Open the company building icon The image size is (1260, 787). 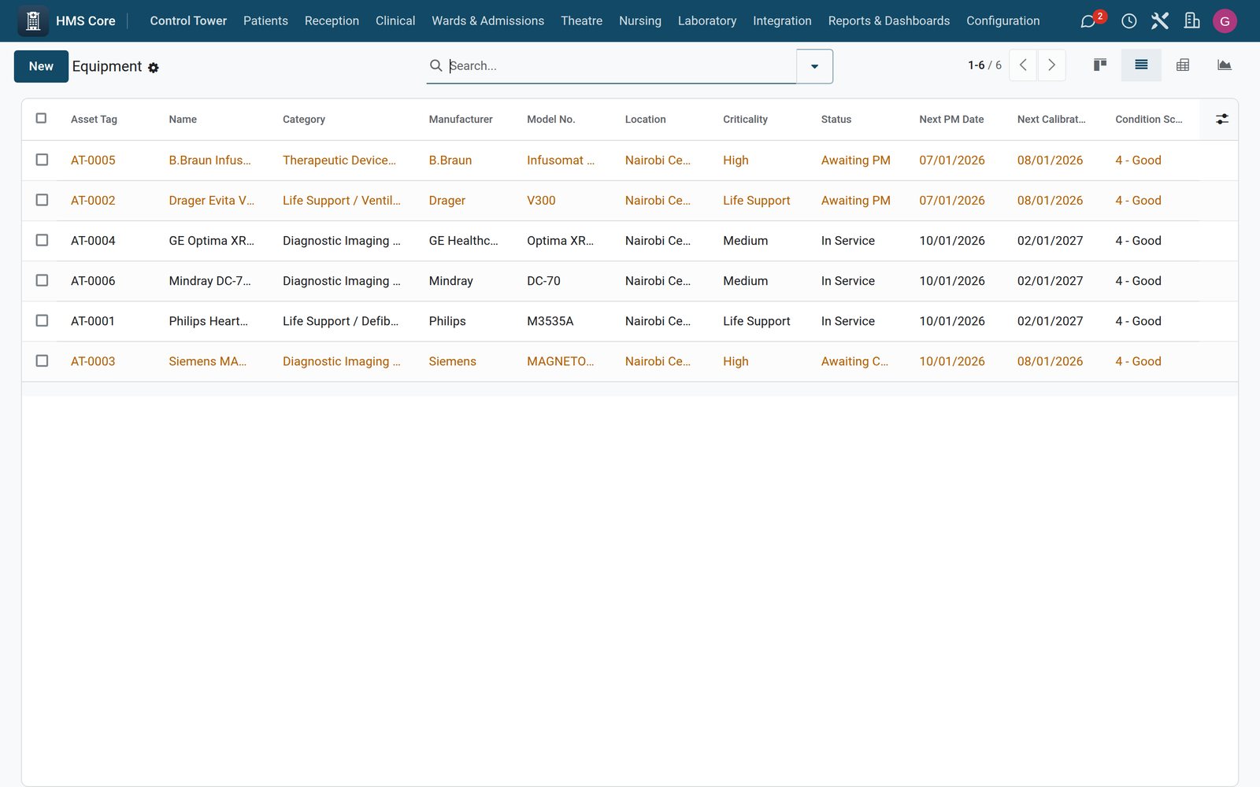[x=1192, y=20]
